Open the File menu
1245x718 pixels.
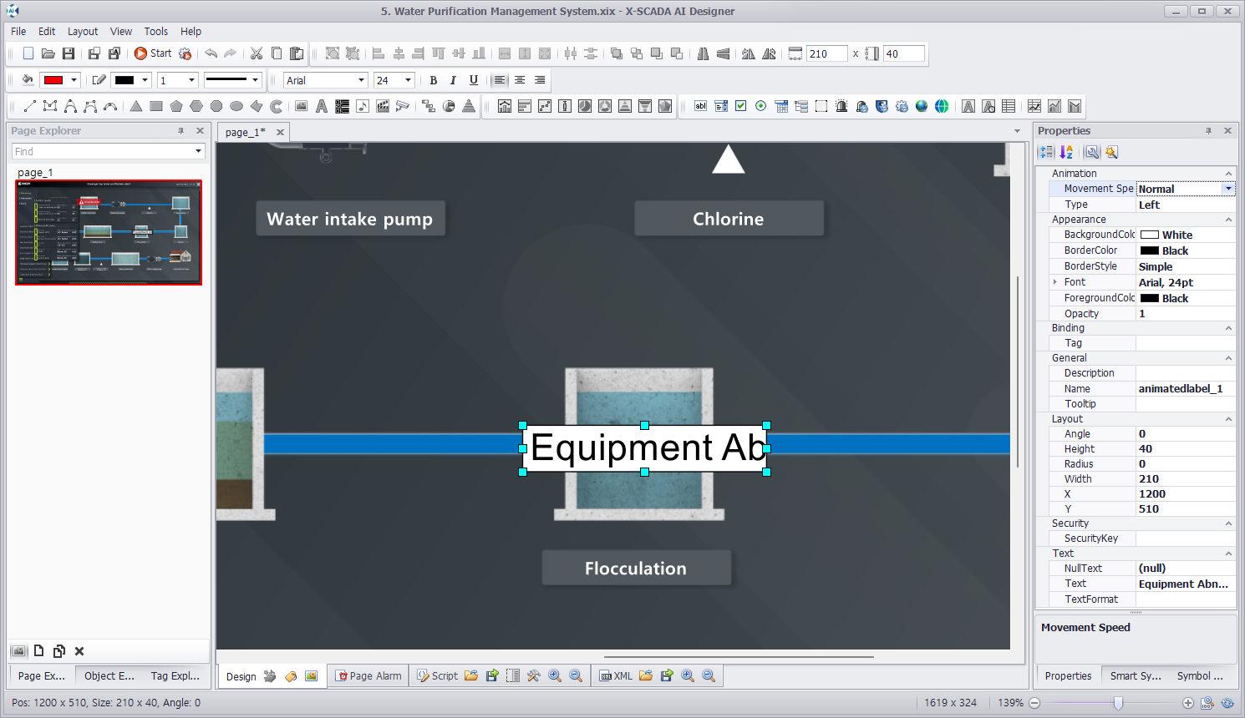point(18,31)
